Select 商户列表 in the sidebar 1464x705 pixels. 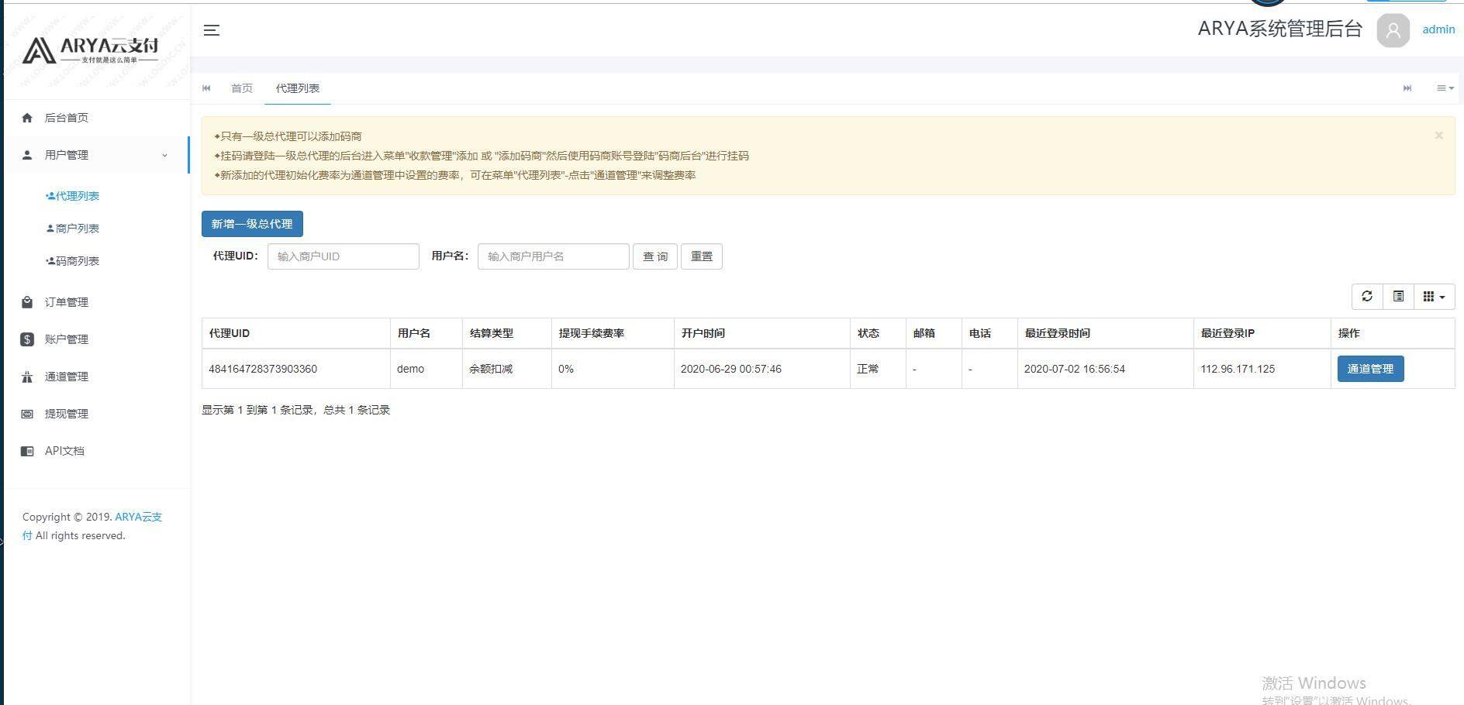(x=74, y=228)
